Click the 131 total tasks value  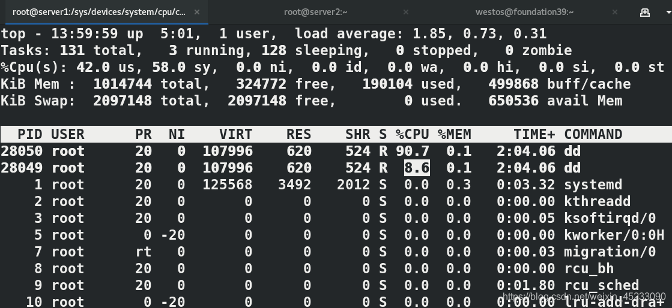[x=71, y=50]
